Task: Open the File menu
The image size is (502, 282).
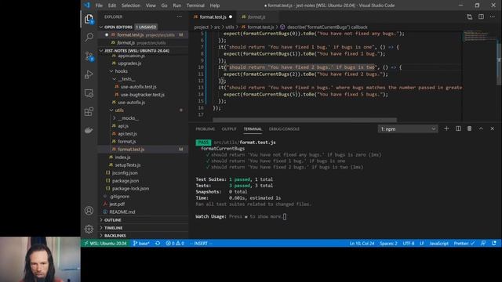Action: pos(99,5)
